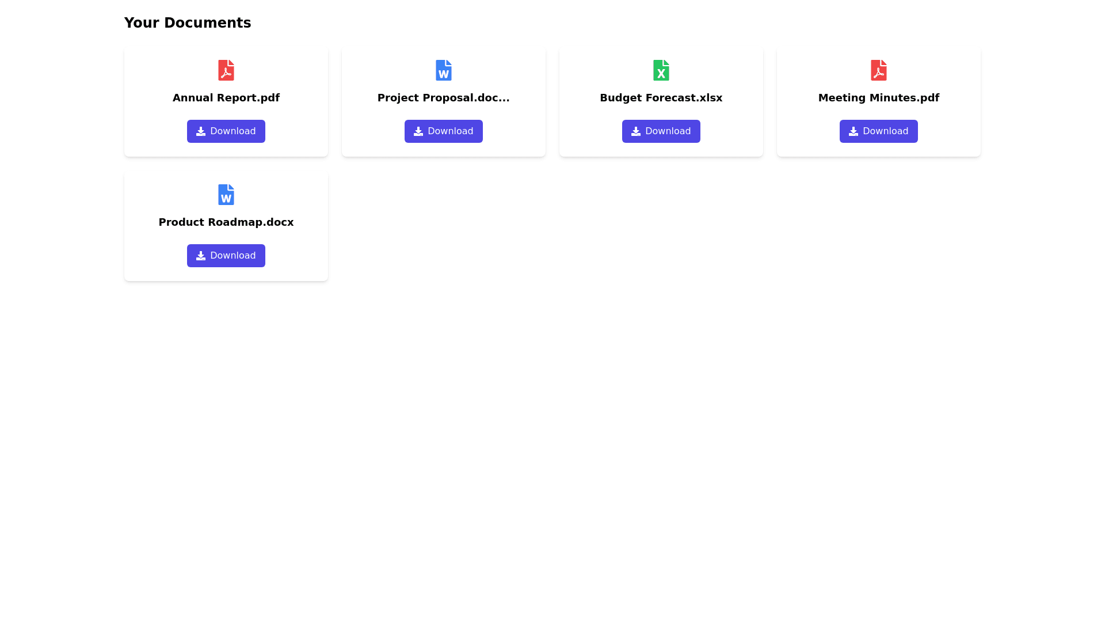The width and height of the screenshot is (1105, 622).
Task: Click the red PDF icon for Meeting Minutes
Action: pyautogui.click(x=878, y=70)
